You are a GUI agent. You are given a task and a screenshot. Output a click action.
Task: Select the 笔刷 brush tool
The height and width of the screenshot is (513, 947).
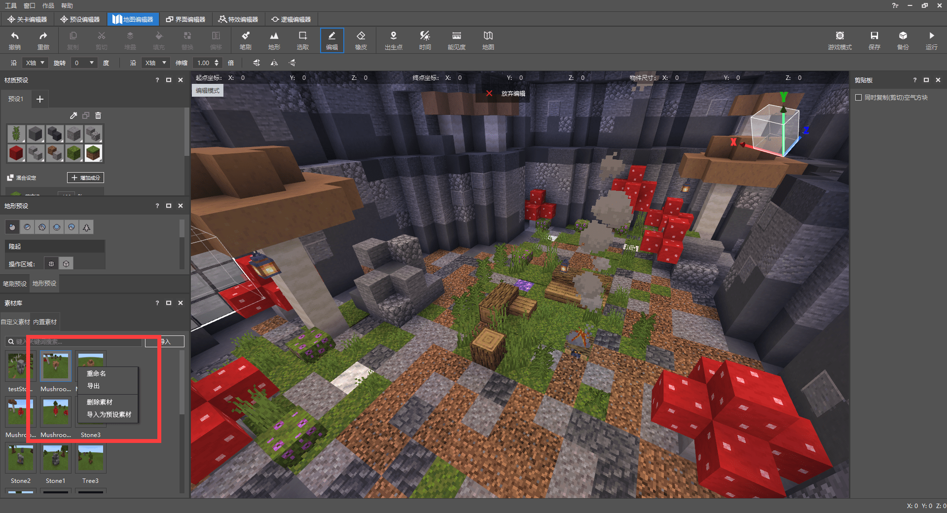point(246,39)
